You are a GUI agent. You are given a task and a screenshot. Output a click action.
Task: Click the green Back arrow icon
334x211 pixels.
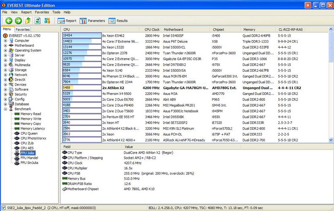pyautogui.click(x=9, y=21)
